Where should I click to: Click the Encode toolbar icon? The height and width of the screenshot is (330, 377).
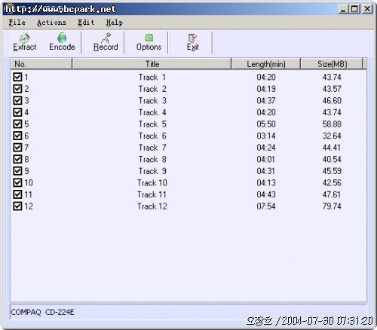[62, 42]
